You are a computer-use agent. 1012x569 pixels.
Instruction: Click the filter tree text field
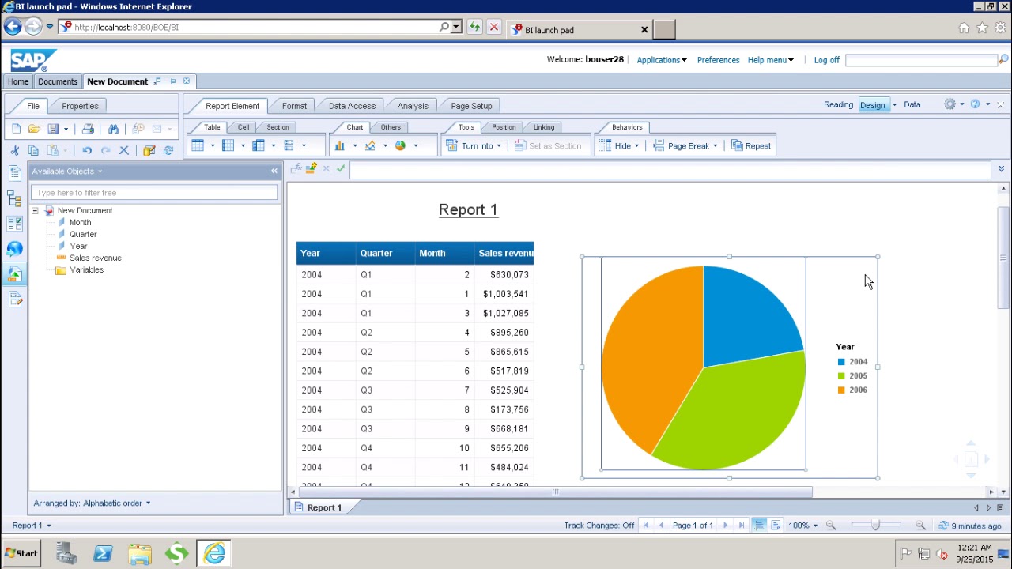coord(154,193)
